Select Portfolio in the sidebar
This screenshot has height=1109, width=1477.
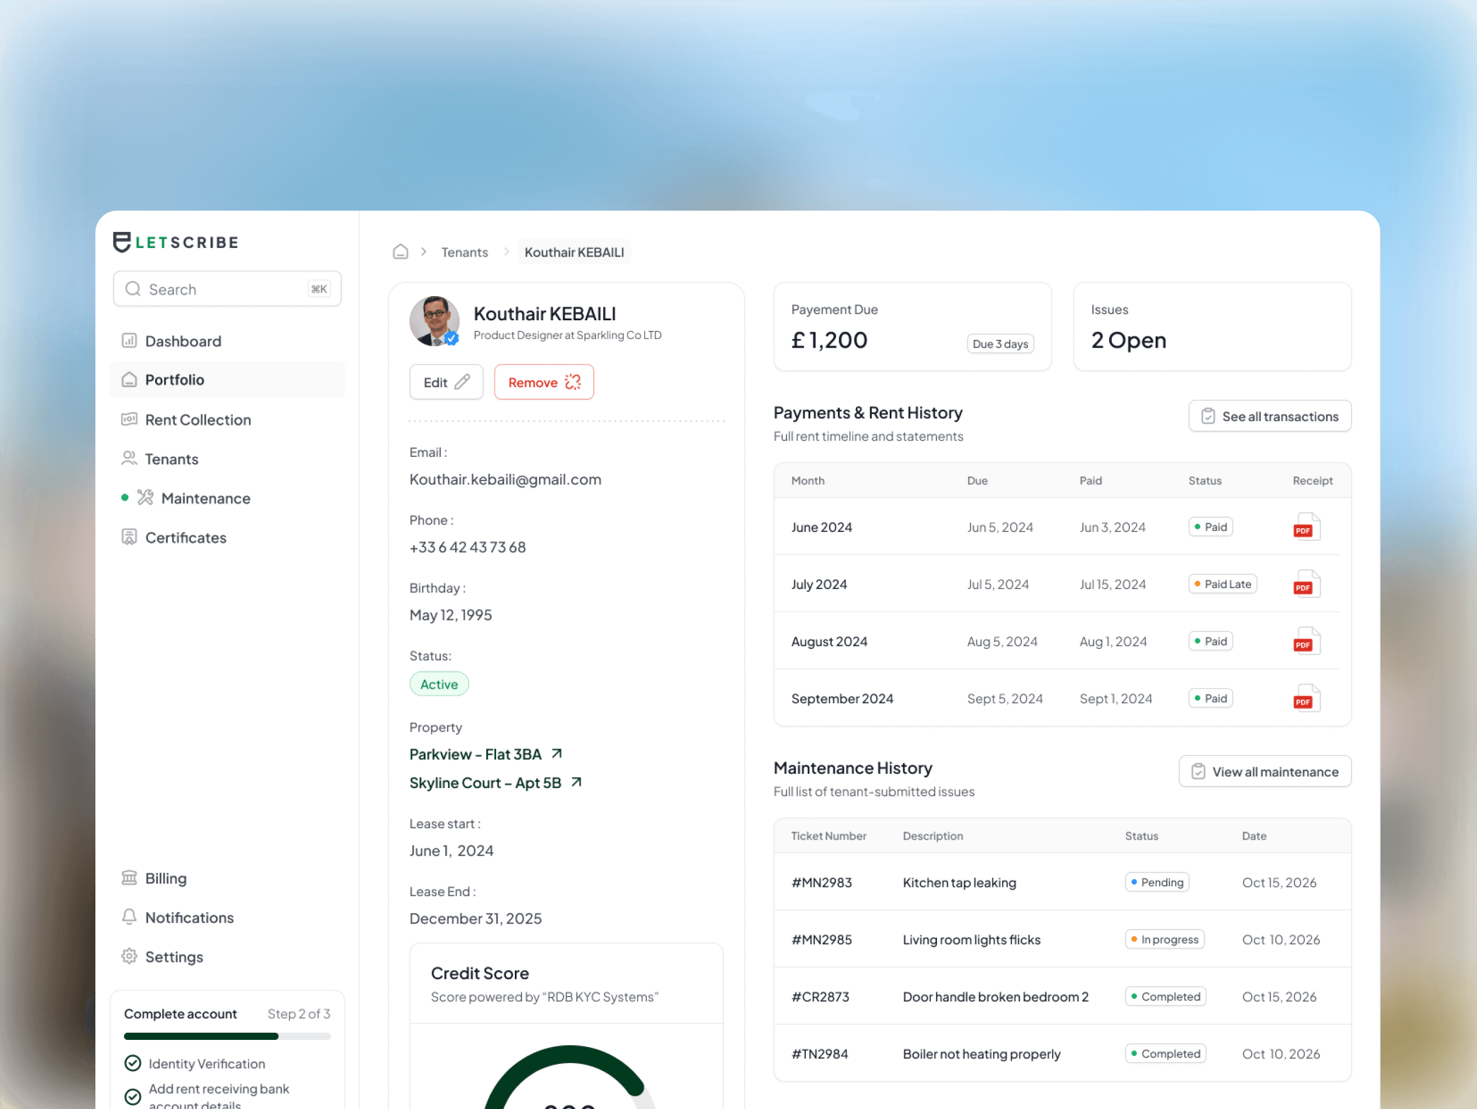(227, 380)
